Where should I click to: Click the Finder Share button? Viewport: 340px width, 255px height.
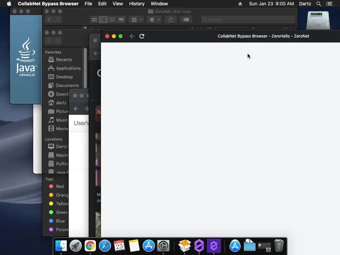[171, 20]
